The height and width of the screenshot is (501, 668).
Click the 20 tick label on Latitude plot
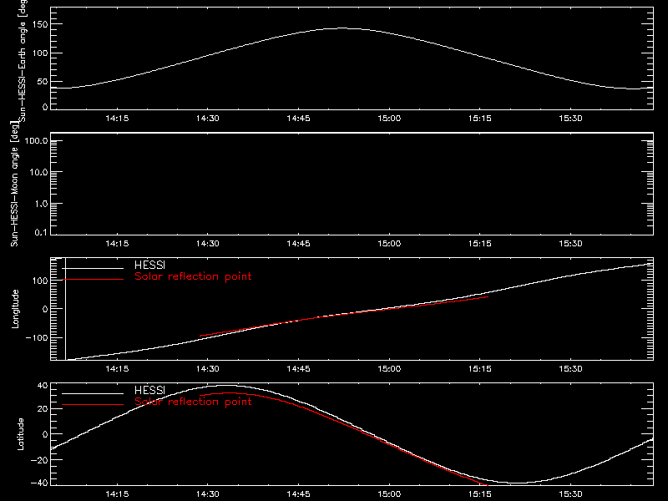pos(43,409)
